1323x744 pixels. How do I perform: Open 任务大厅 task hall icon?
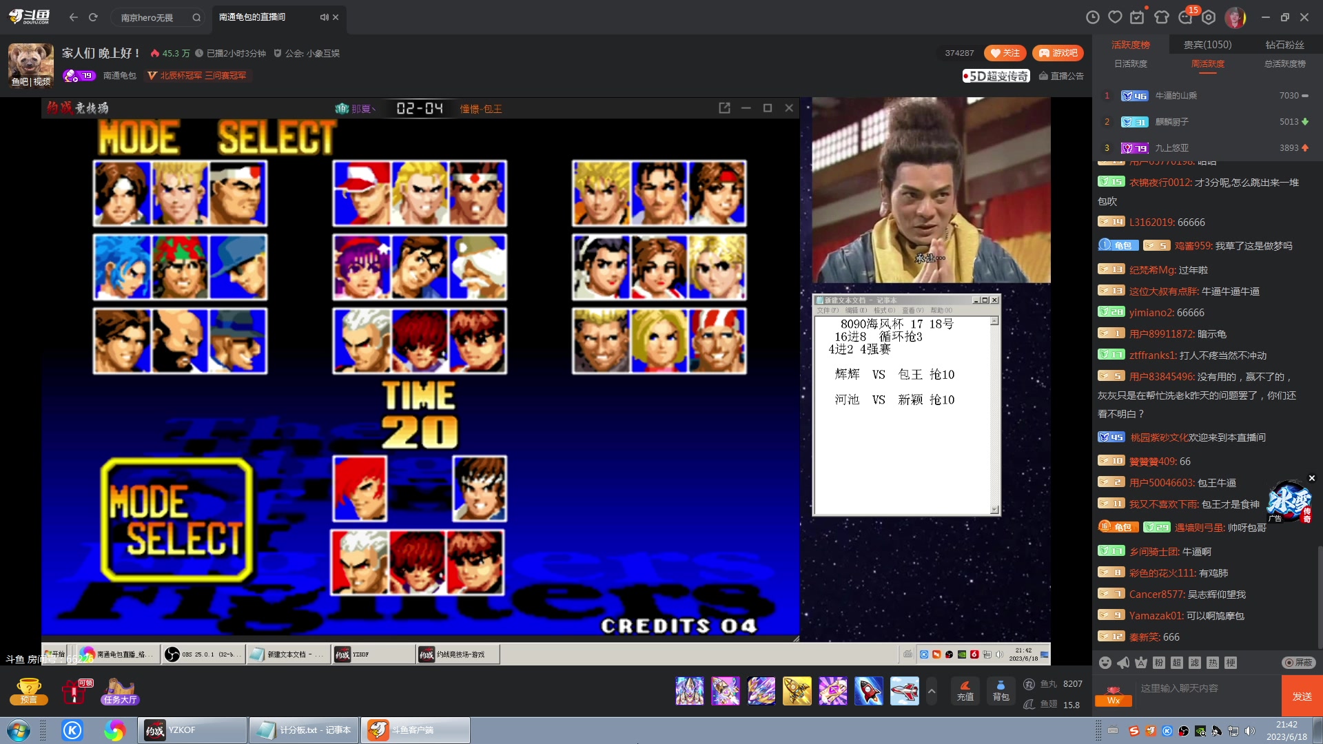tap(121, 691)
